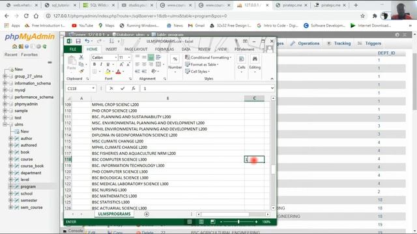The width and height of the screenshot is (417, 234).
Task: Toggle italic formatting in Excel
Action: point(101,64)
